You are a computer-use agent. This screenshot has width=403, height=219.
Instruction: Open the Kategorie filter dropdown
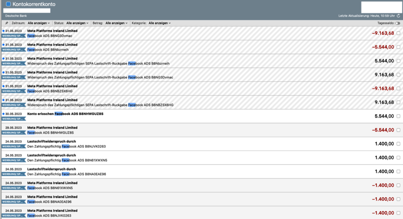pos(160,23)
